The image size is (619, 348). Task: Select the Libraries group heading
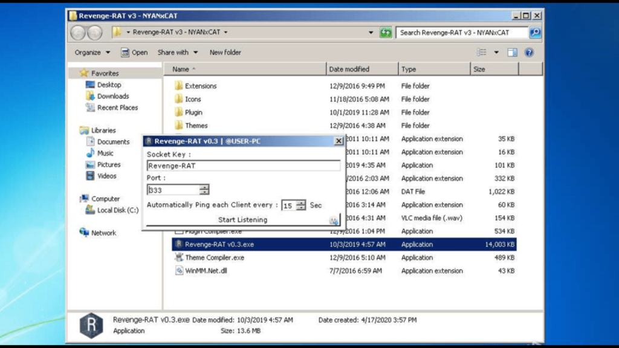point(103,130)
